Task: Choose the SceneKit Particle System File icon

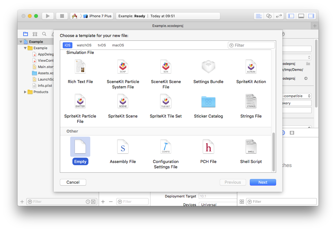Action: tap(123, 67)
